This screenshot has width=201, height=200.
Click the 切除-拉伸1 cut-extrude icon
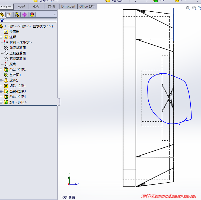click(6, 86)
